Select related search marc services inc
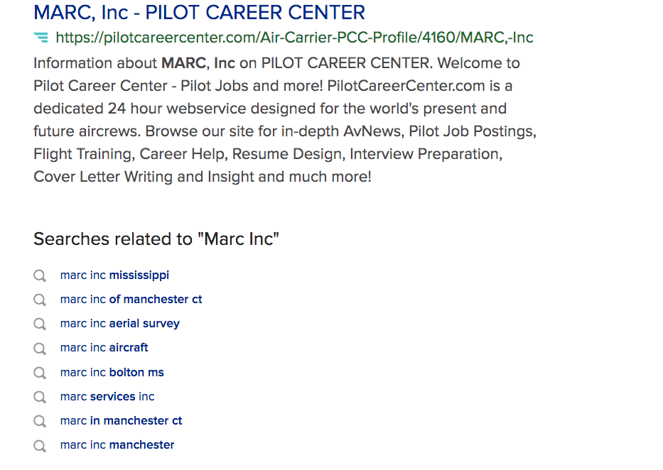This screenshot has height=470, width=663. coord(107,397)
